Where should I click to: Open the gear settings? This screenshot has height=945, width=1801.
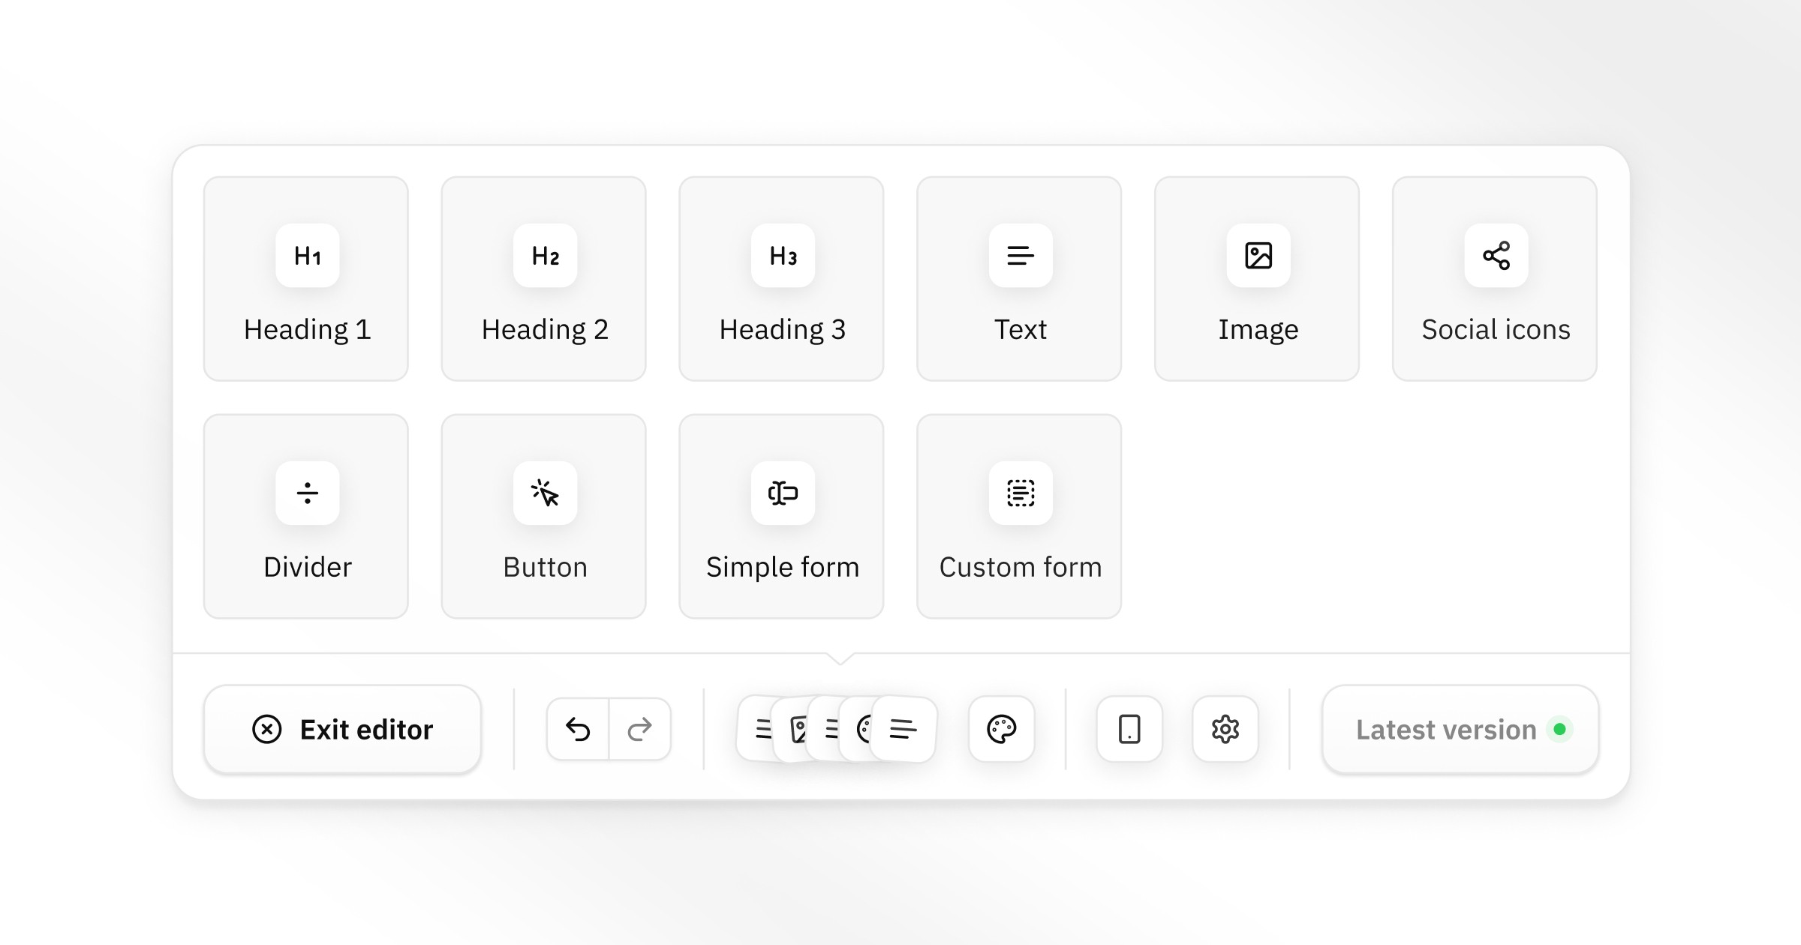(1225, 729)
